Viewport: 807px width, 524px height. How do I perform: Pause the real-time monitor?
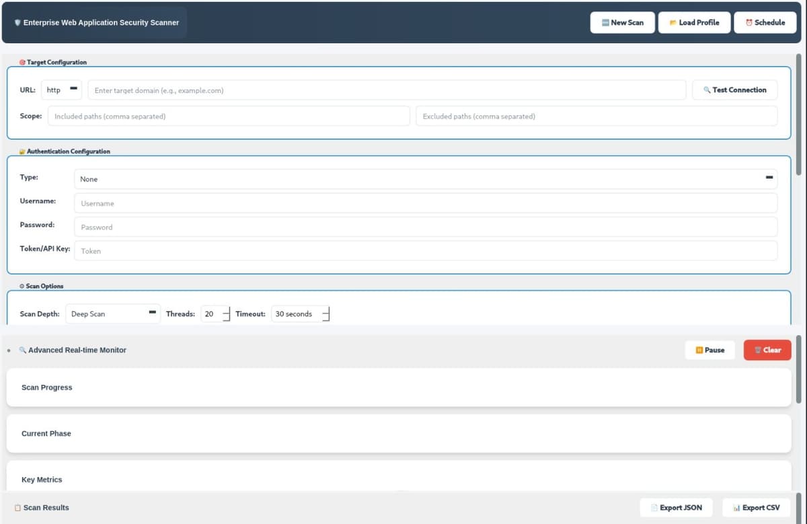709,350
